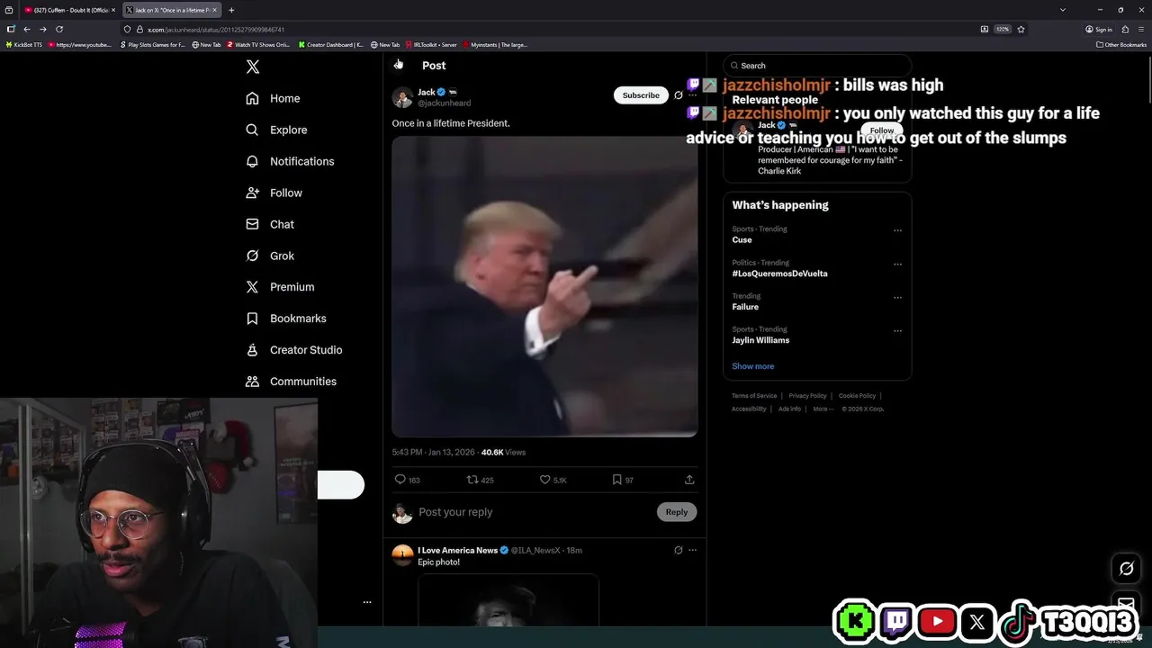Open a new browser tab

[x=231, y=10]
